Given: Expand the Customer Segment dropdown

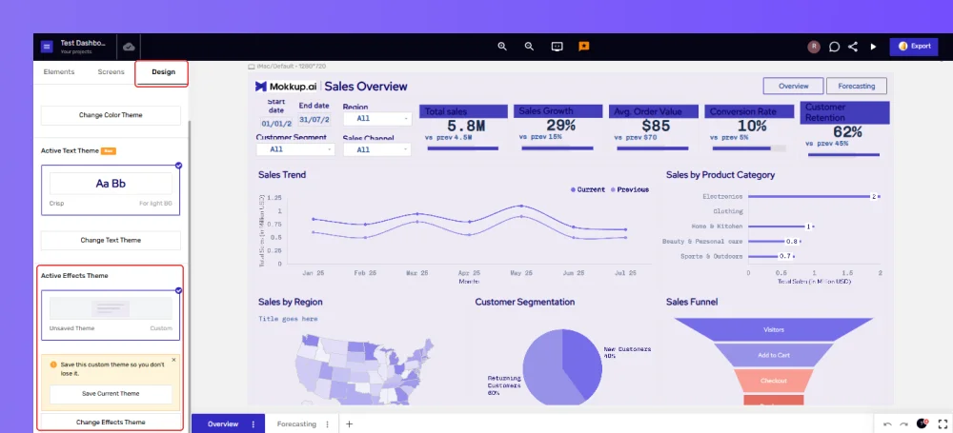Looking at the screenshot, I should [295, 148].
